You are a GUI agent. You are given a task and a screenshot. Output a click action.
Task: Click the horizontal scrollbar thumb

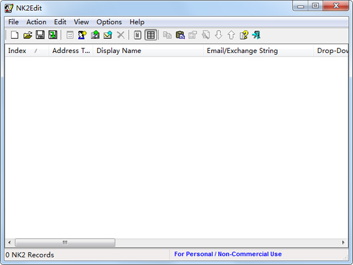pos(65,243)
